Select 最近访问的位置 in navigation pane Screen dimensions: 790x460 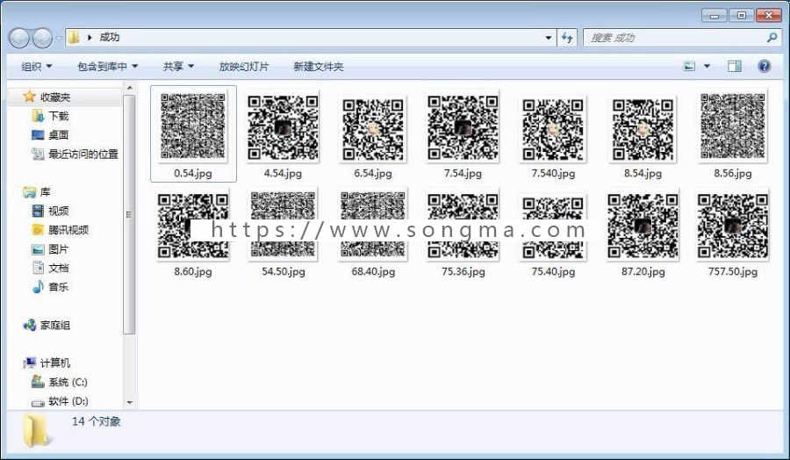click(83, 155)
